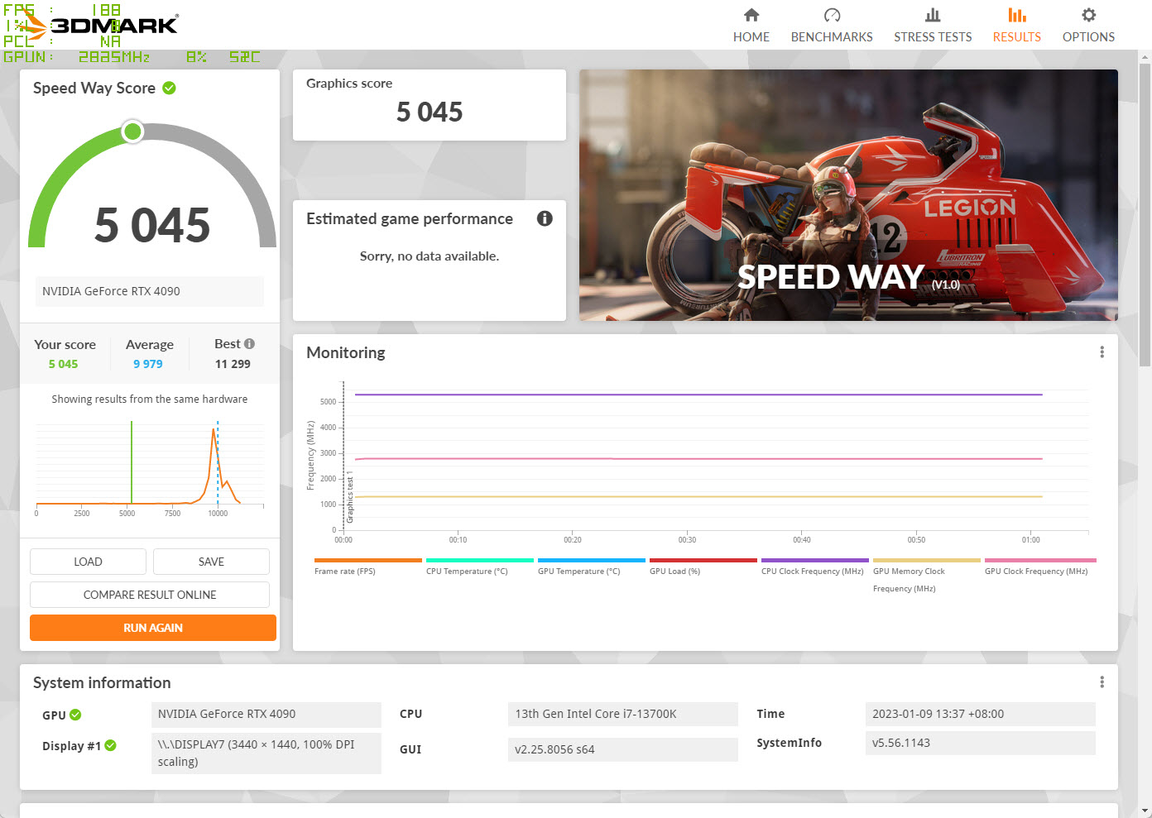Open Stress Tests via the bar chart icon

pyautogui.click(x=933, y=16)
